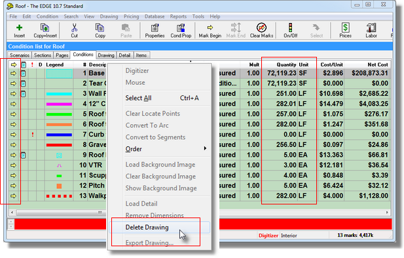
Task: Click the Net Cost column header
Action: [x=377, y=65]
